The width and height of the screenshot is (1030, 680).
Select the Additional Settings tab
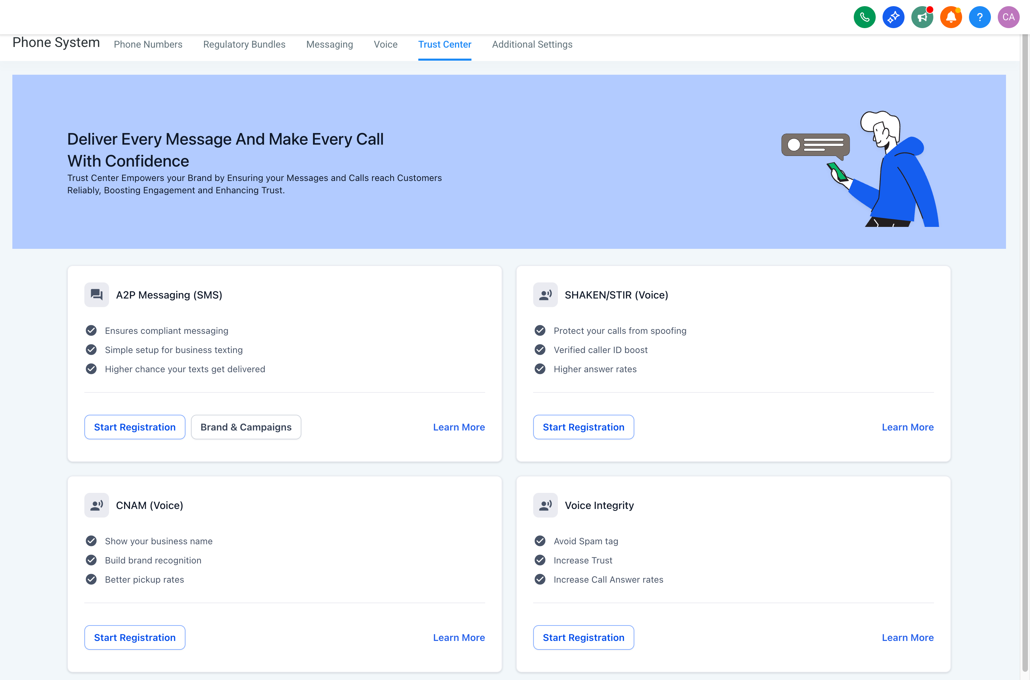532,44
